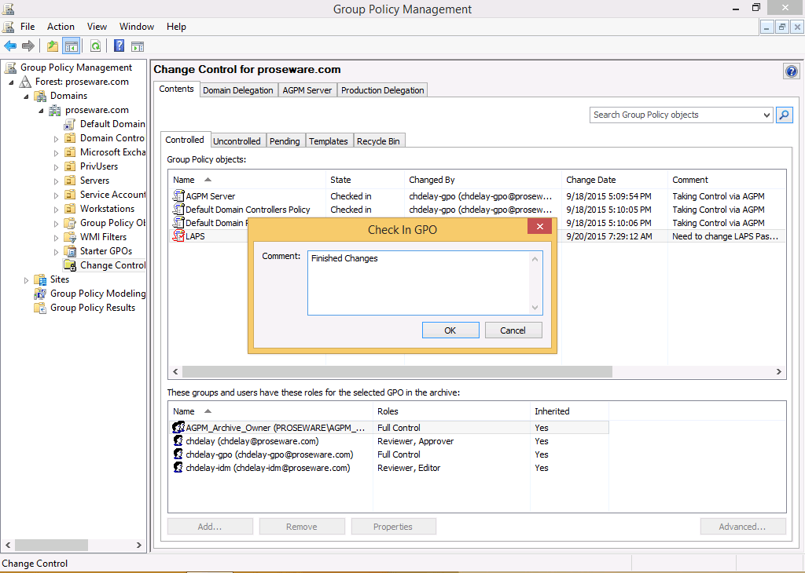Click the Up One Level folder icon
The height and width of the screenshot is (573, 805).
click(52, 46)
